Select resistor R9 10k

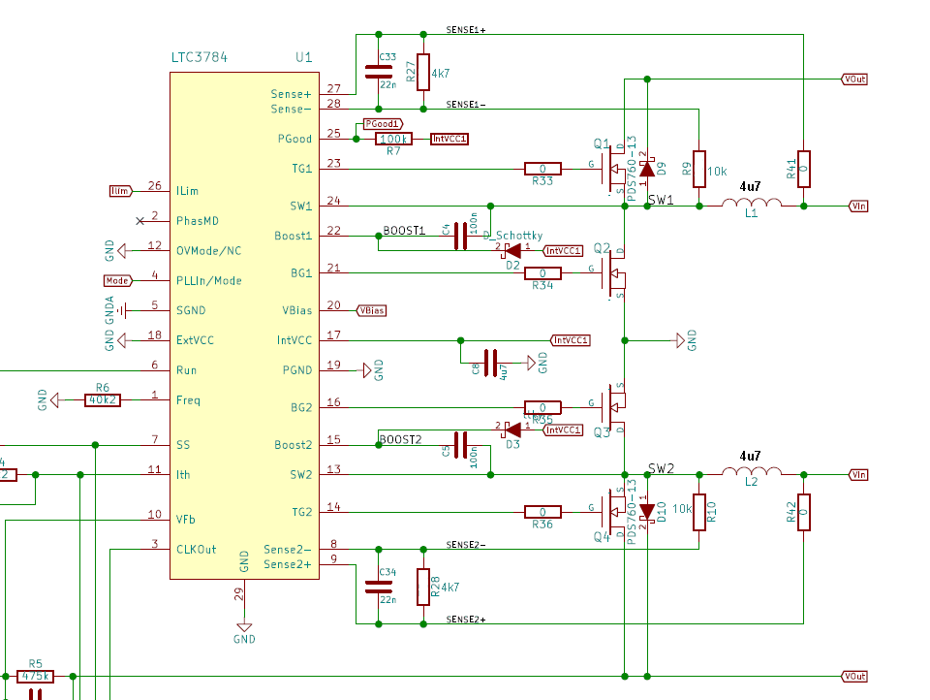[x=699, y=170]
